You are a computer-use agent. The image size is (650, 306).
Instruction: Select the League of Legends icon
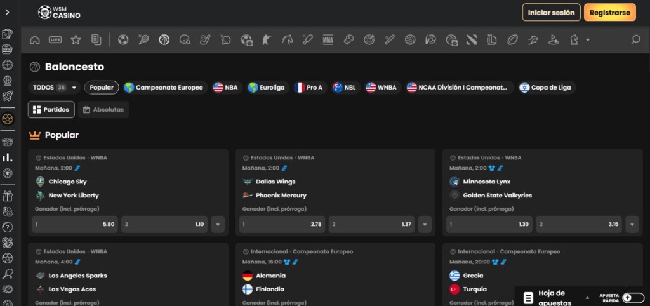492,40
